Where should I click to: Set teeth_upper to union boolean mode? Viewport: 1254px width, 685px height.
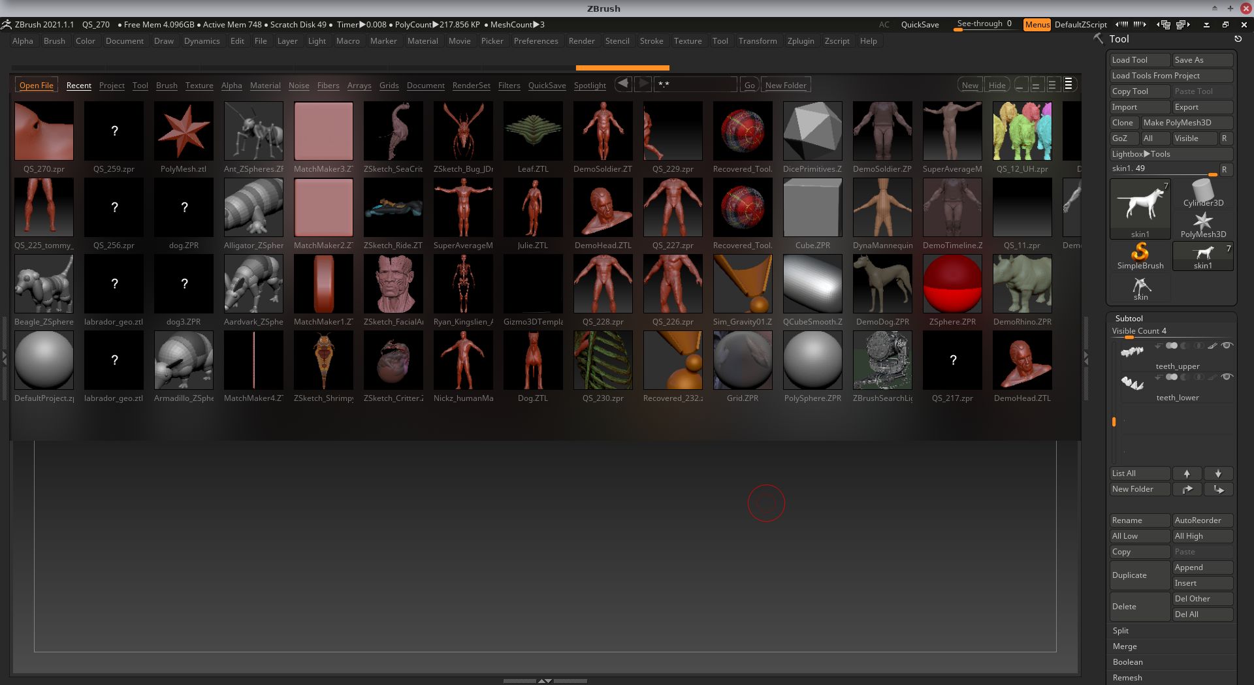pos(1172,346)
